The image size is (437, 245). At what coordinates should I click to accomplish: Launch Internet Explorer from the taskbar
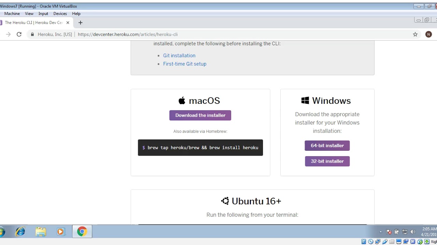click(20, 232)
